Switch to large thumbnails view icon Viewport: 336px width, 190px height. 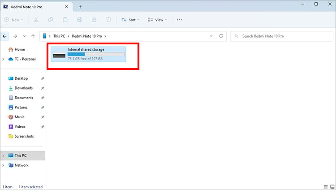point(332,186)
